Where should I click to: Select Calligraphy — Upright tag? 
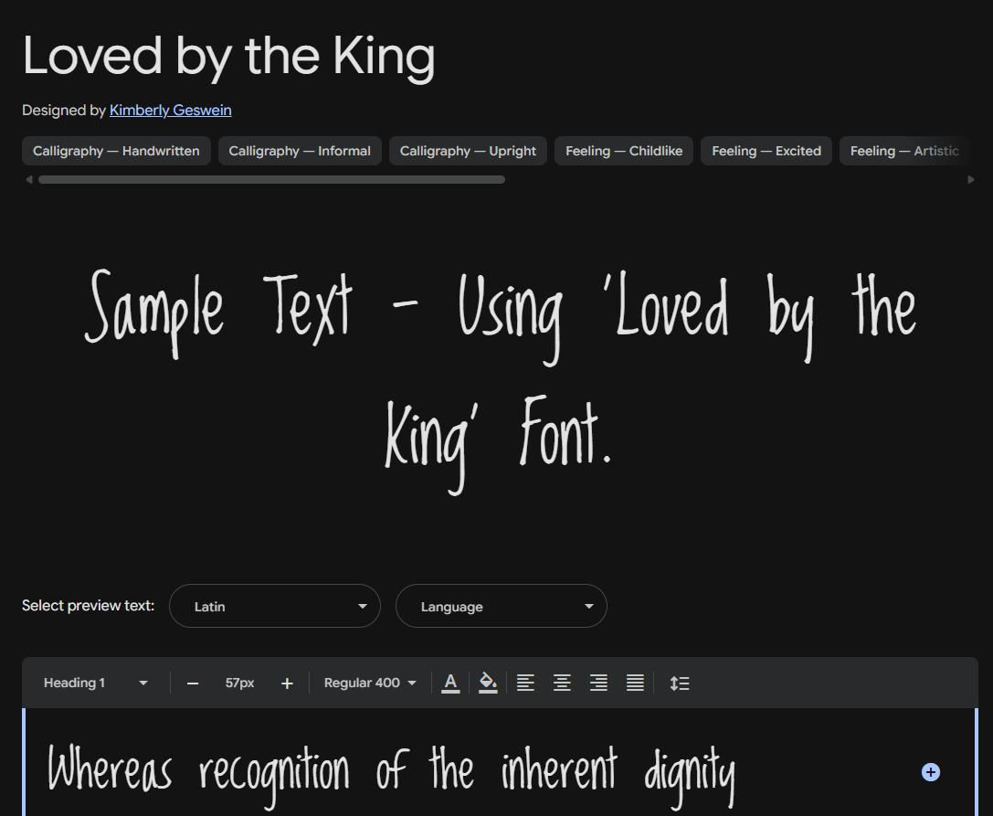click(468, 151)
